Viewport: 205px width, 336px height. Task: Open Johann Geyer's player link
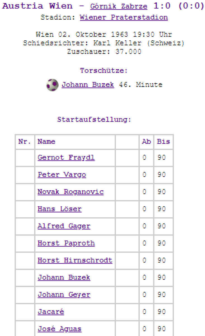64,295
